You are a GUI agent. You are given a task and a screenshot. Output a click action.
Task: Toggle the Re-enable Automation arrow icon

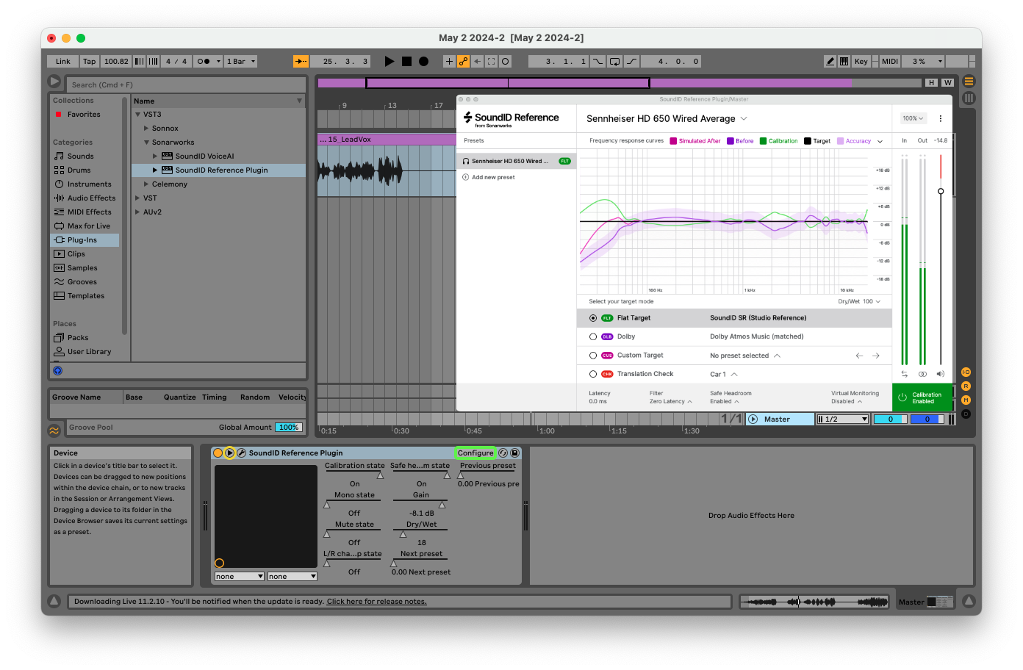(478, 62)
